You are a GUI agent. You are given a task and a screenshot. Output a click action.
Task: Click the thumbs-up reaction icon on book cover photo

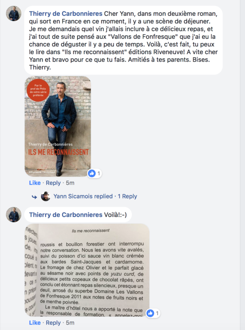pyautogui.click(x=92, y=173)
